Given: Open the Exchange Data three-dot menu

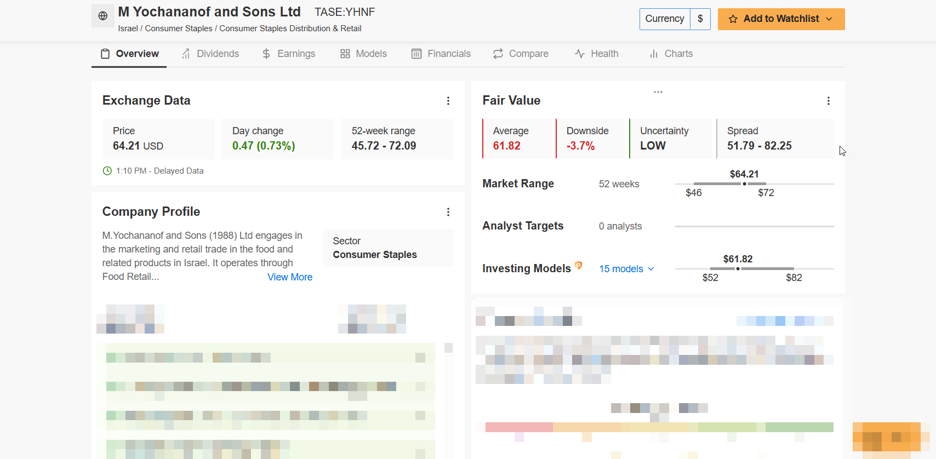Looking at the screenshot, I should click(x=448, y=101).
